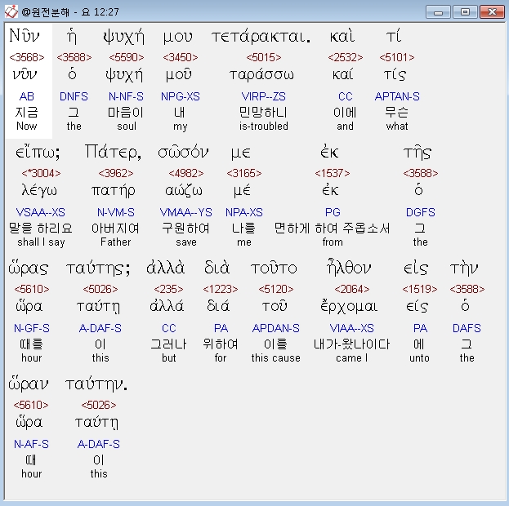
Task: Click the parsing code N-NF-S
Action: [126, 96]
